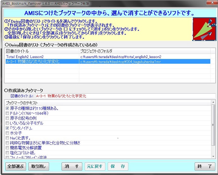Click the red application logo image

click(204, 29)
